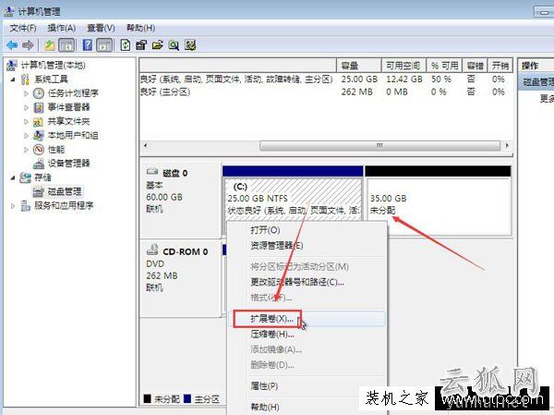The height and width of the screenshot is (415, 554).
Task: Click the Back arrow toolbar icon
Action: 12,45
